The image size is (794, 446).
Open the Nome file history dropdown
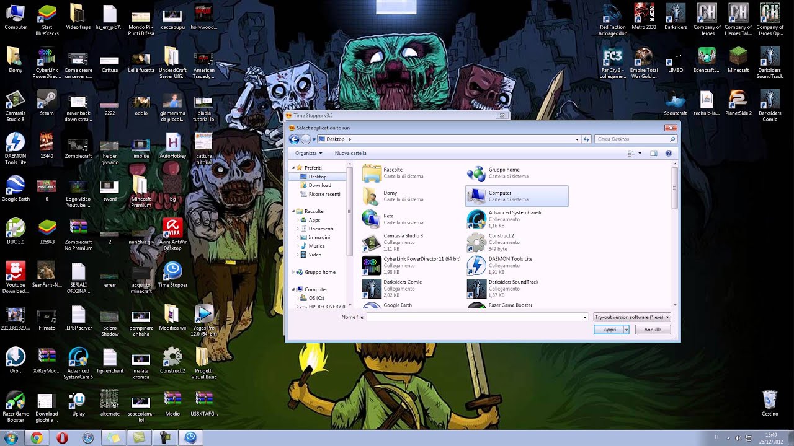[584, 317]
